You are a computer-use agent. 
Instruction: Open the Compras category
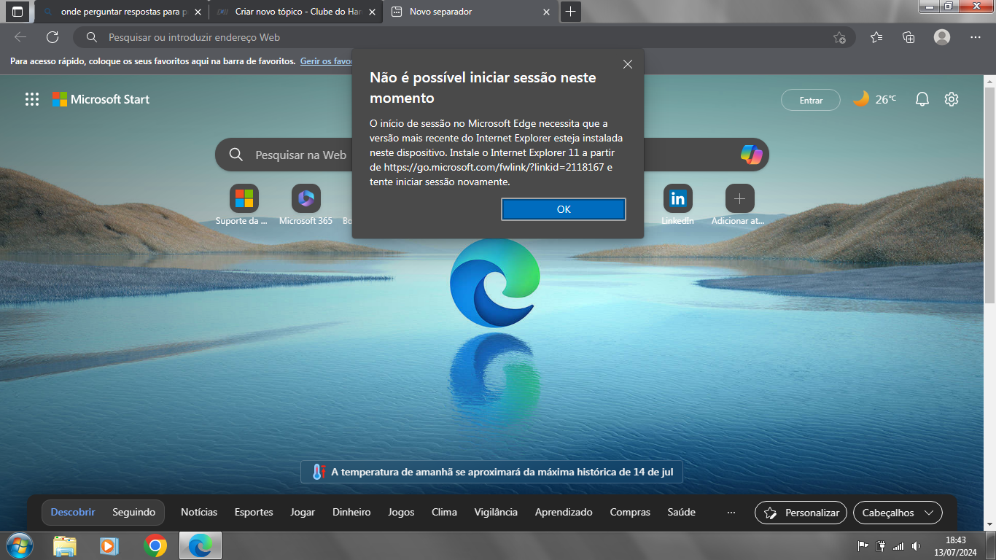[630, 512]
